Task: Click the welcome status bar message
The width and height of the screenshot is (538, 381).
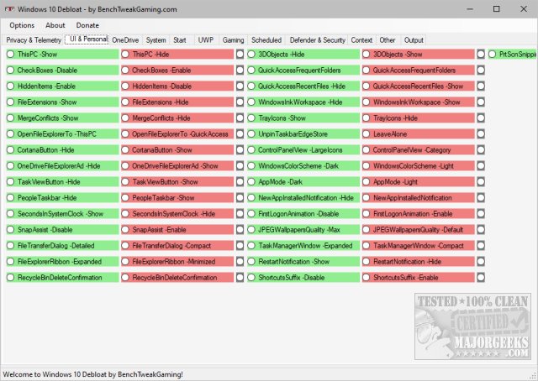Action: tap(93, 374)
